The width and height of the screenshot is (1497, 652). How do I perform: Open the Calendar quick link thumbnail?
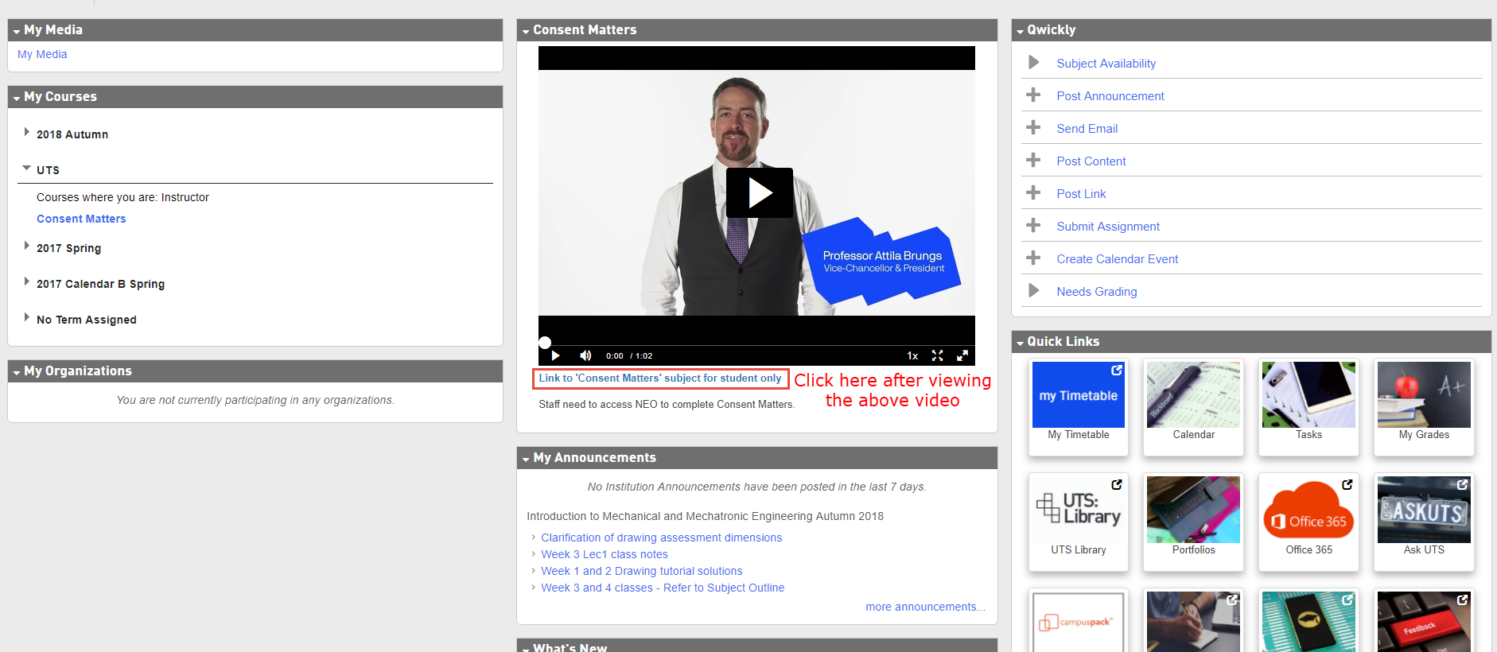(1193, 396)
